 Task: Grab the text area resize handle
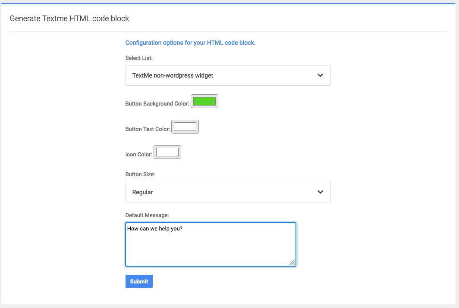tap(292, 262)
